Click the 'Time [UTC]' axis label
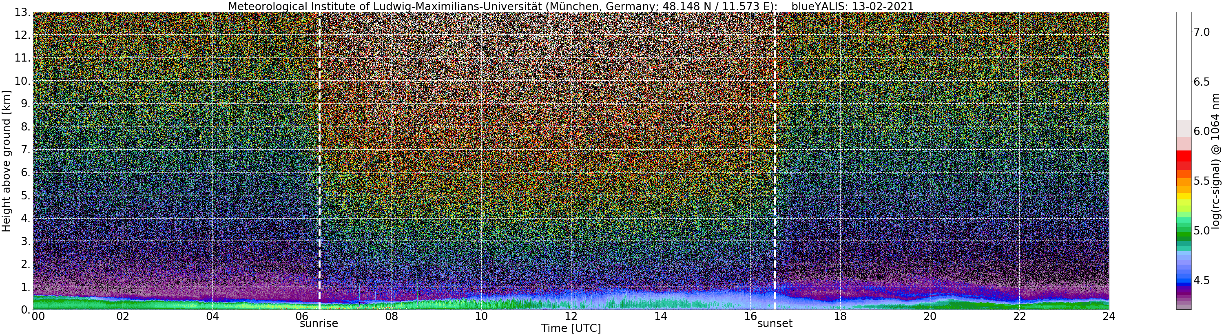Screen dimensions: 1224x336 coord(571,328)
